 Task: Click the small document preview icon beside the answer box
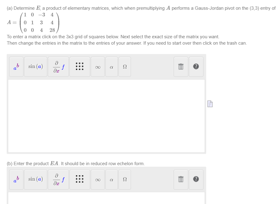tap(210, 104)
